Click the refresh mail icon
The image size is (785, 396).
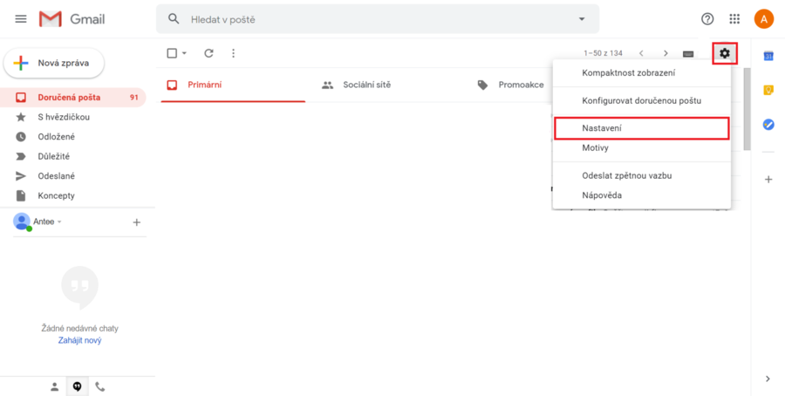tap(208, 53)
